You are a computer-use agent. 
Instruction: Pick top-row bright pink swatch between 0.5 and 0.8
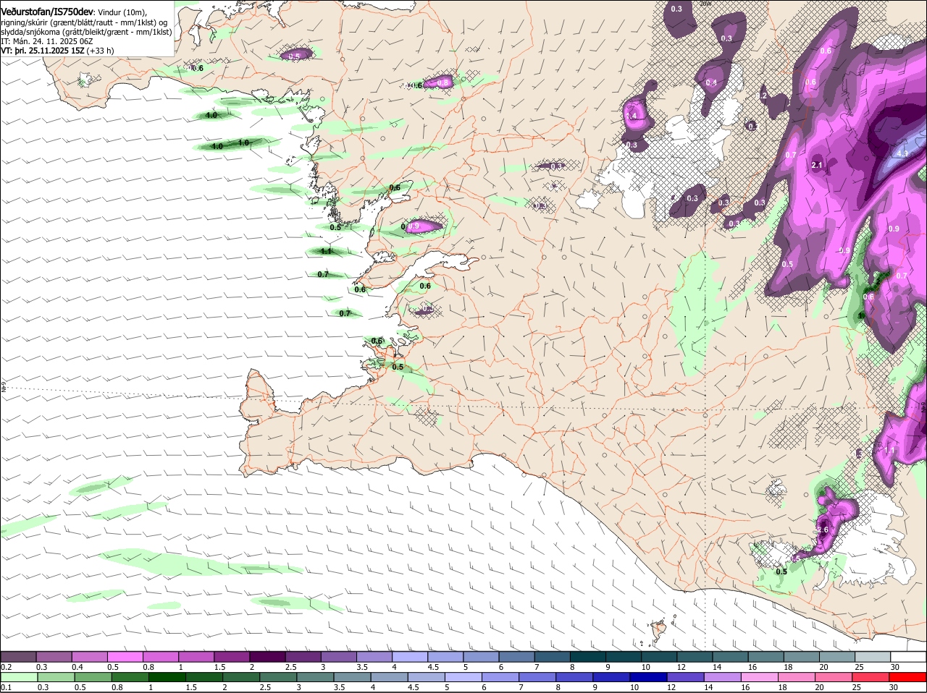click(x=125, y=657)
